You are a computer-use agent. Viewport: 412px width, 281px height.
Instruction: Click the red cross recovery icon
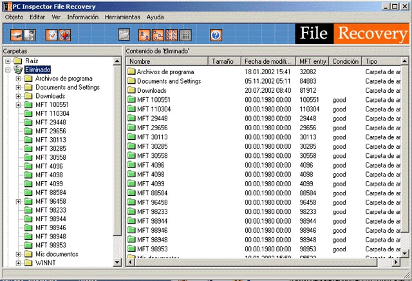64,35
